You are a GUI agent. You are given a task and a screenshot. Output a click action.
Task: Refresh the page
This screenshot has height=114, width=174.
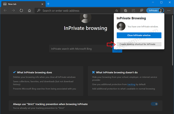click(x=21, y=10)
